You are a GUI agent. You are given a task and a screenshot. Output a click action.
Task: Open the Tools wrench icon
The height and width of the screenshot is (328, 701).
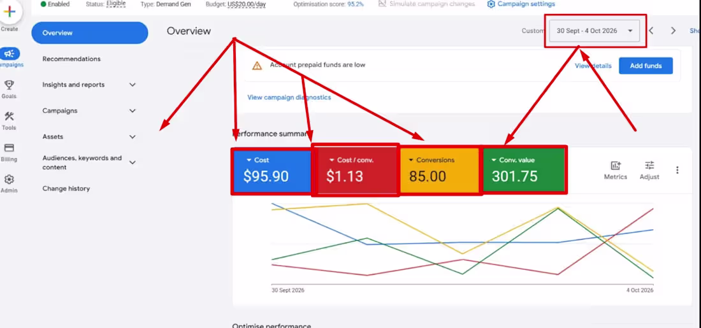[9, 117]
